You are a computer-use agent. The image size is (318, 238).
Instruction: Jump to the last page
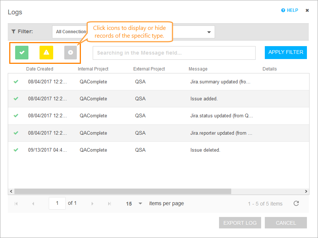click(x=109, y=204)
